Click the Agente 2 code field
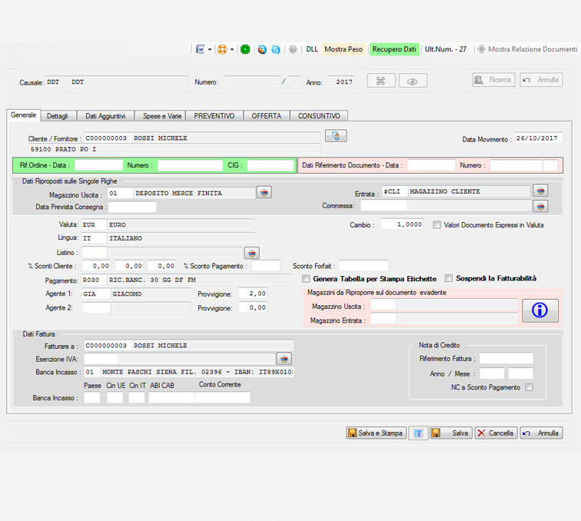Viewport: 581px width, 521px height. [x=96, y=307]
